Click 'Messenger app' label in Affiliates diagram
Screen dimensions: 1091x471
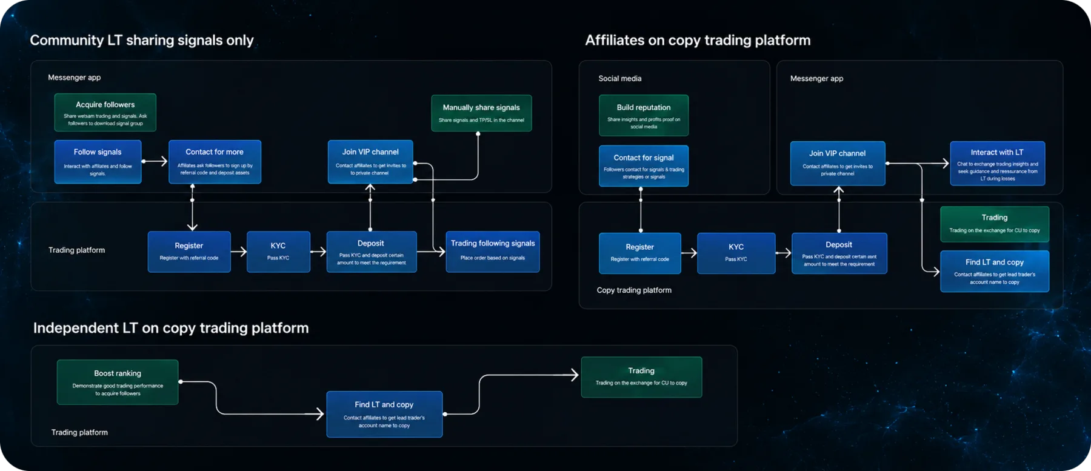click(816, 78)
